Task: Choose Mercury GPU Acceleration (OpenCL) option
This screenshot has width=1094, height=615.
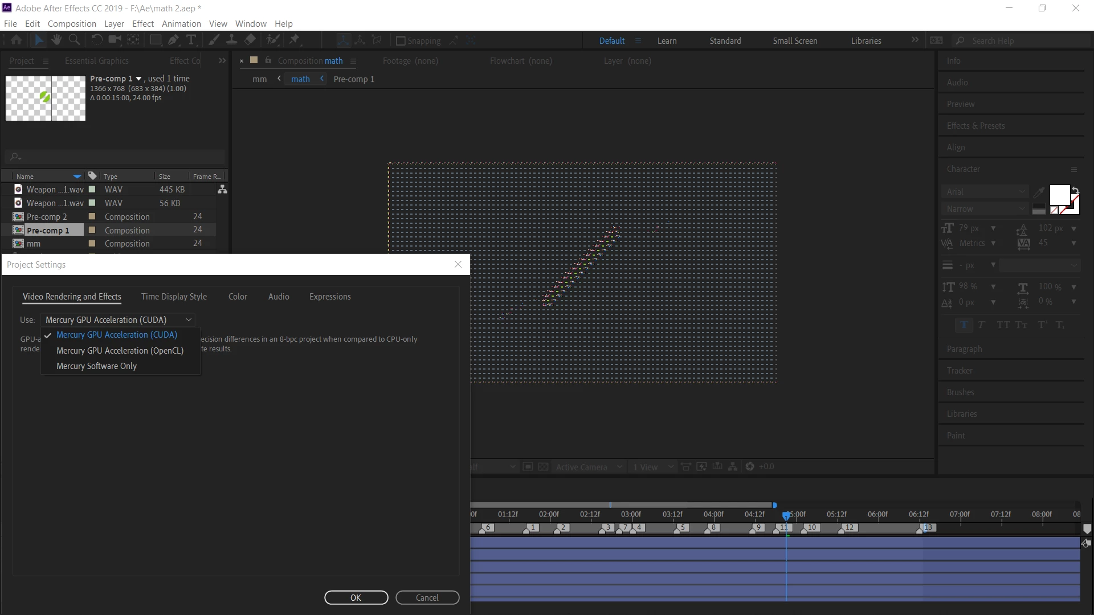Action: (120, 351)
